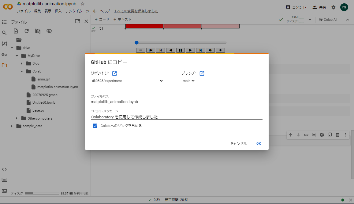Toggle Colab link inclusion checkbox

95,126
